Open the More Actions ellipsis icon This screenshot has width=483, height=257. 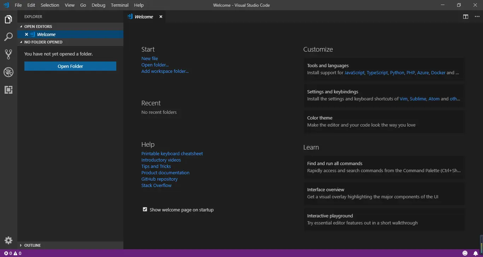point(477,17)
